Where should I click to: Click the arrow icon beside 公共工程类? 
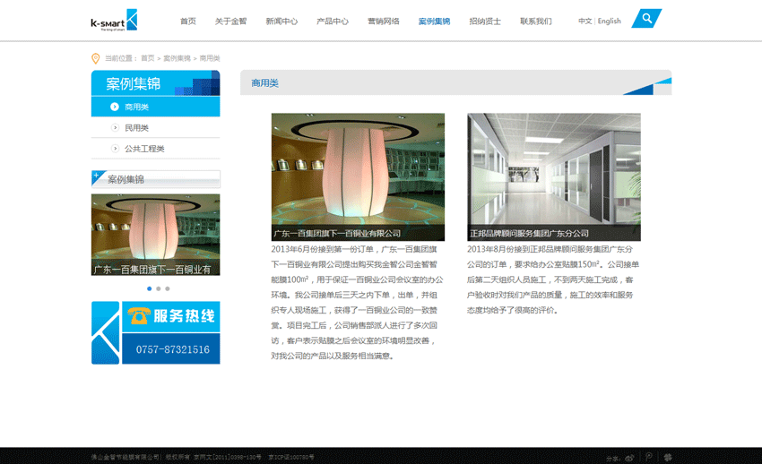tap(115, 149)
